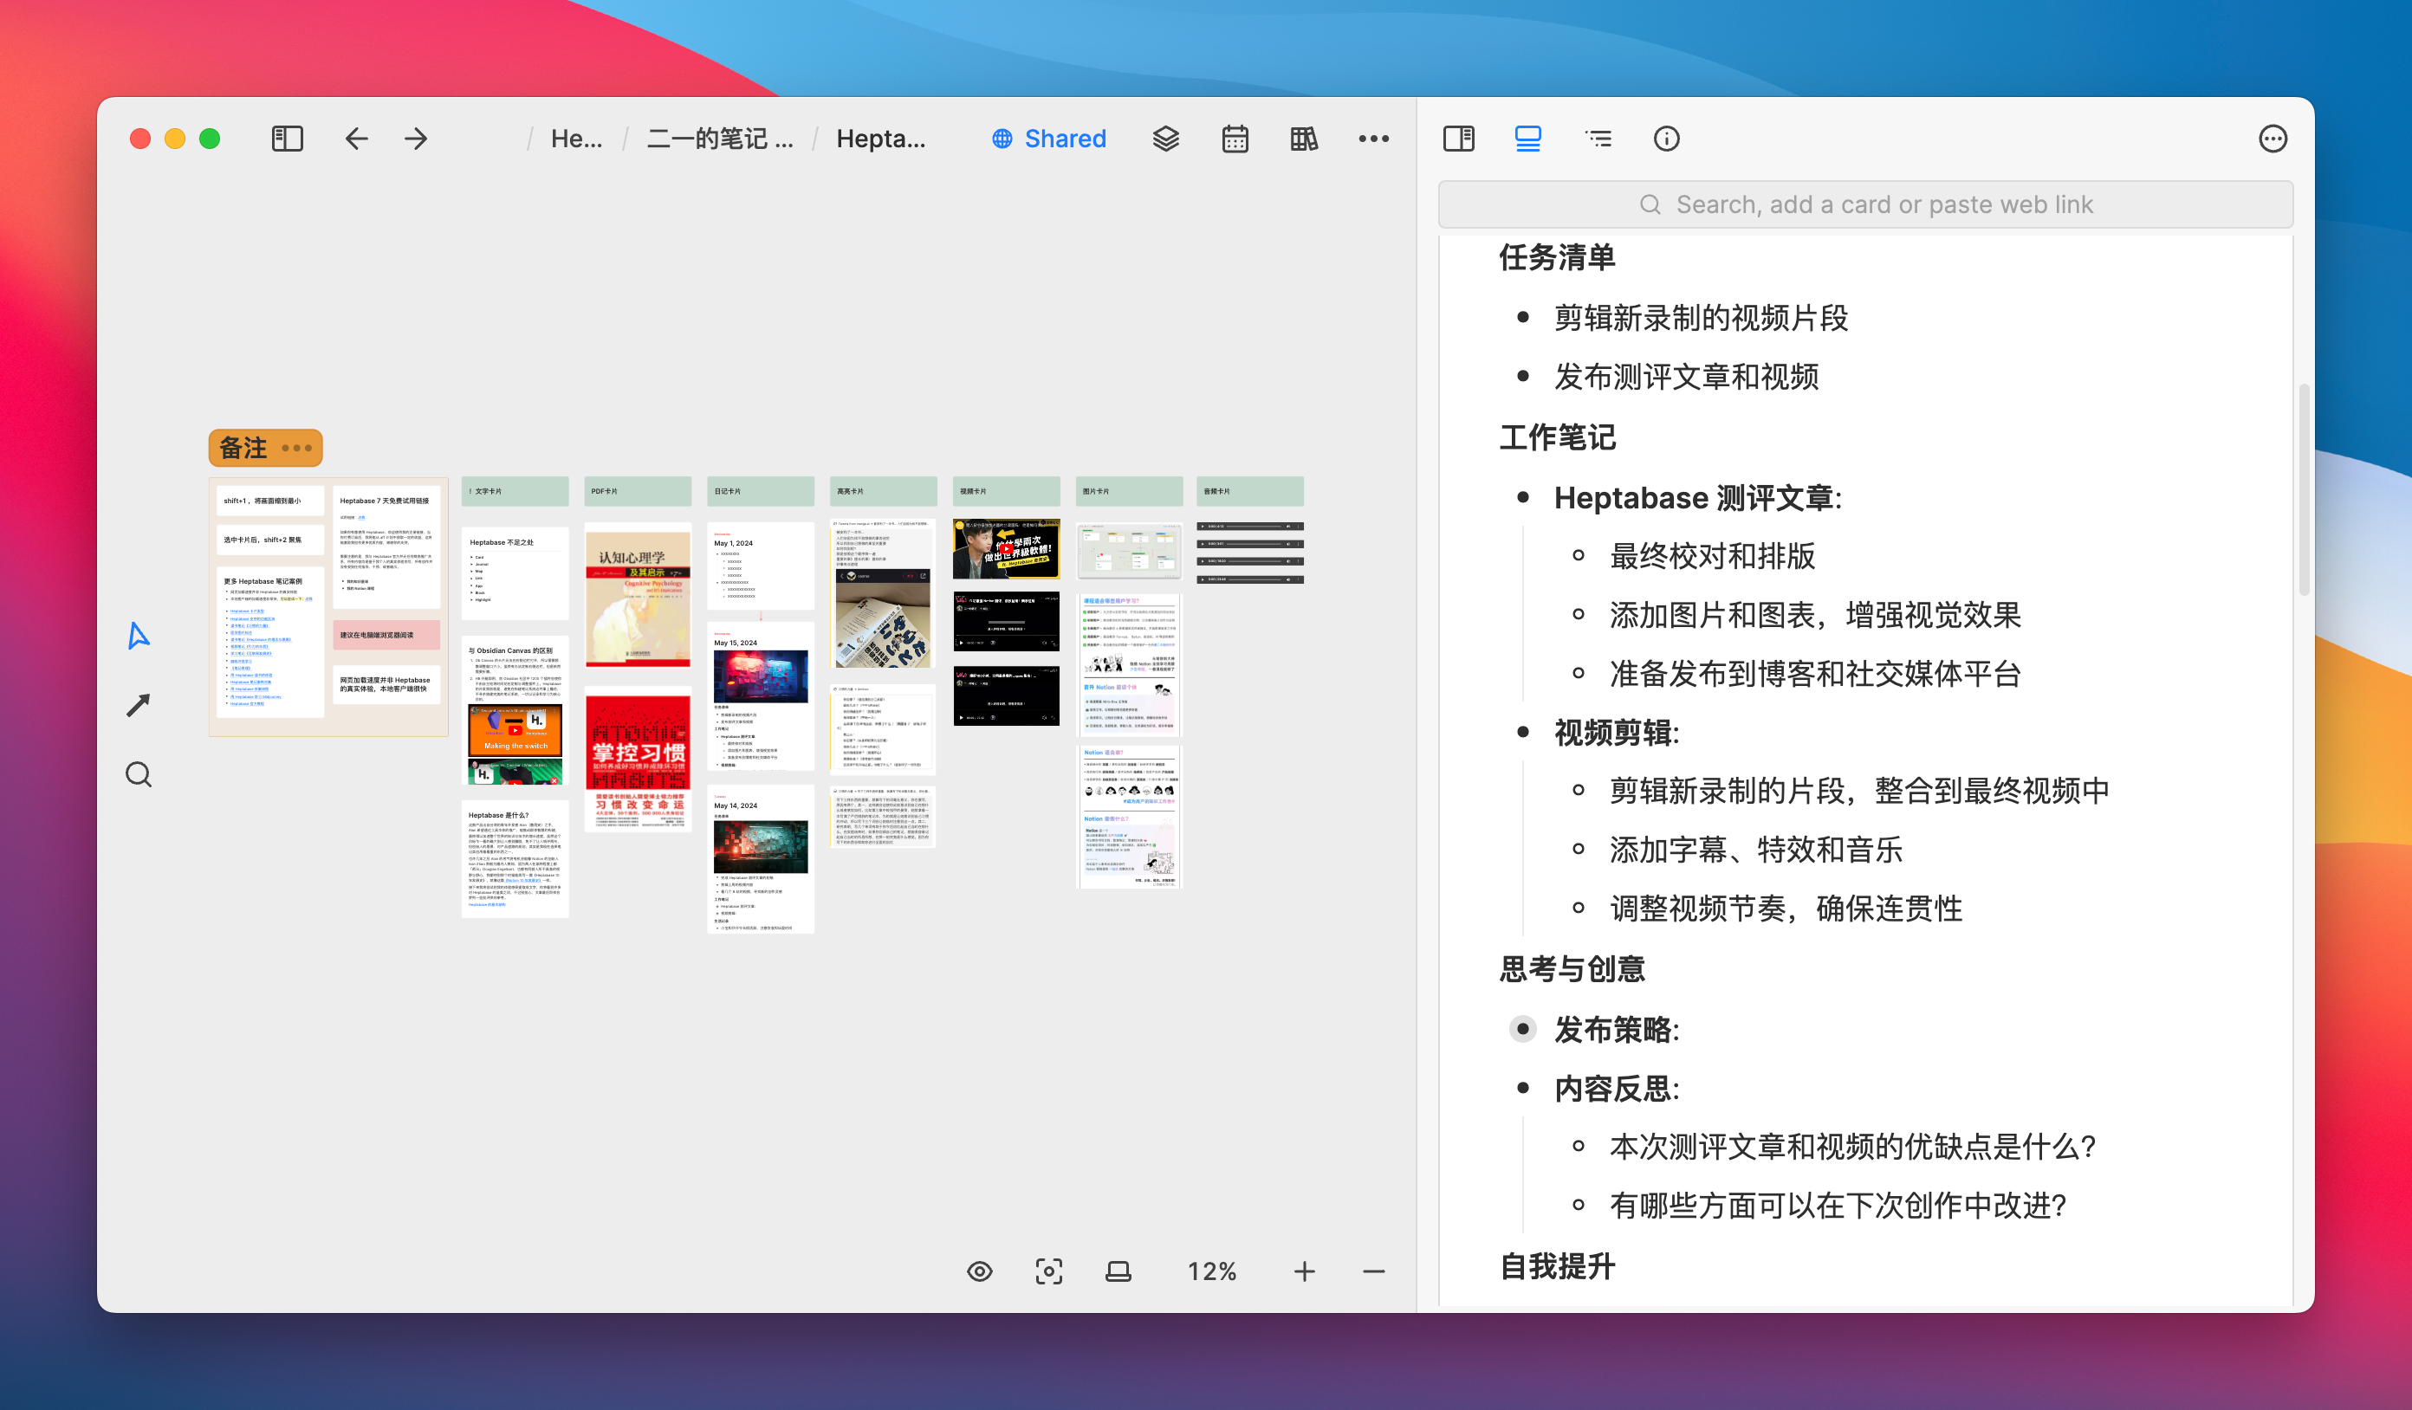Open the Hepta... breadcrumb
This screenshot has height=1410, width=2412.
pos(880,139)
